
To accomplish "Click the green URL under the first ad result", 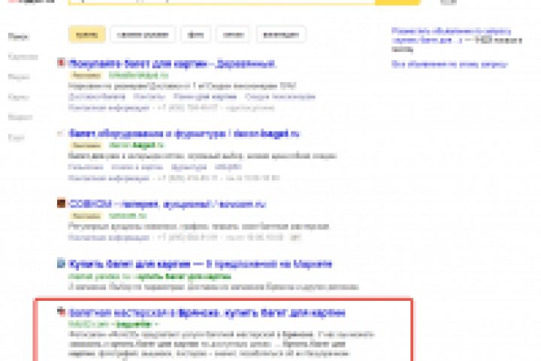I will point(139,75).
